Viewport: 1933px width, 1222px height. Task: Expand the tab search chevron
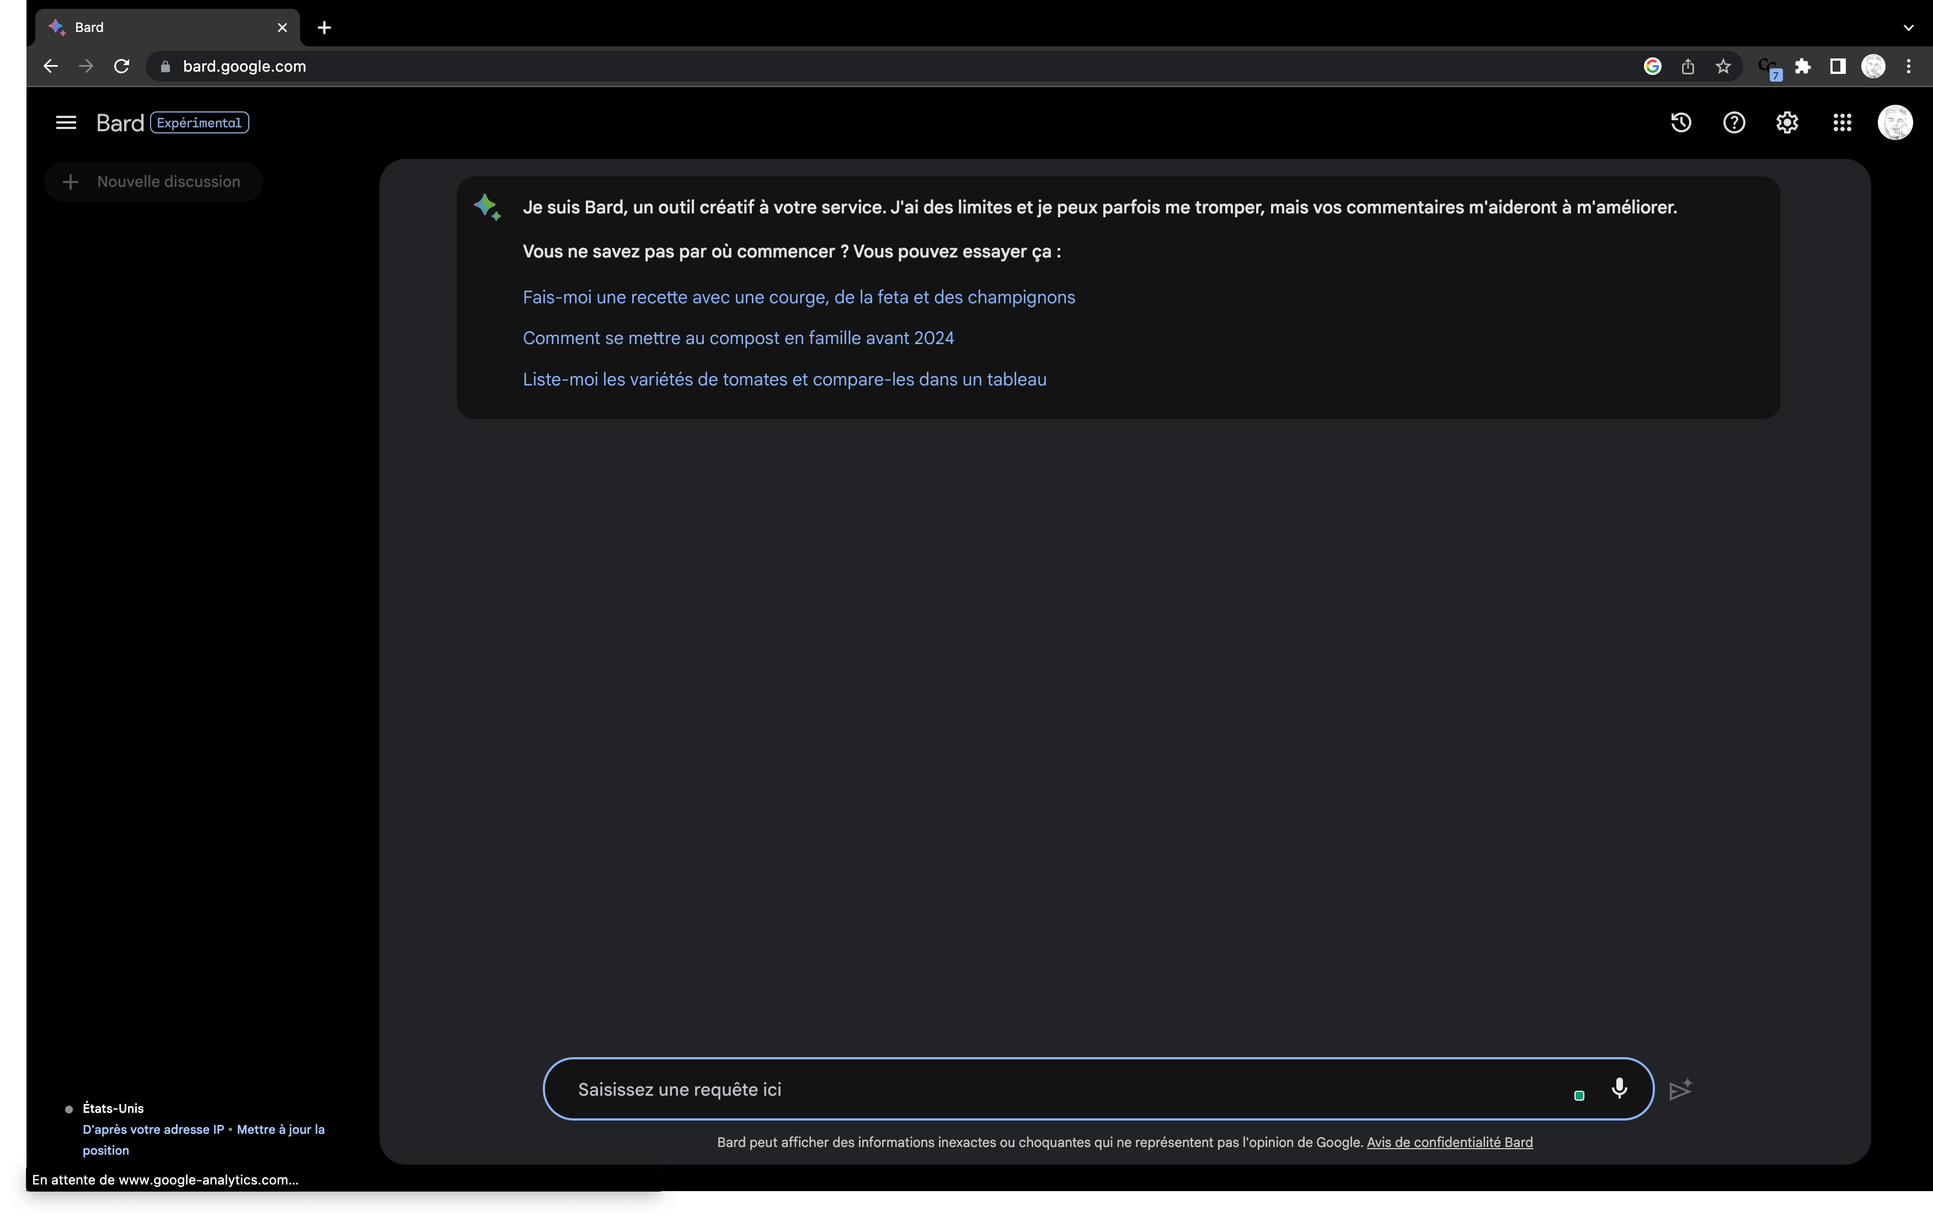[1908, 27]
